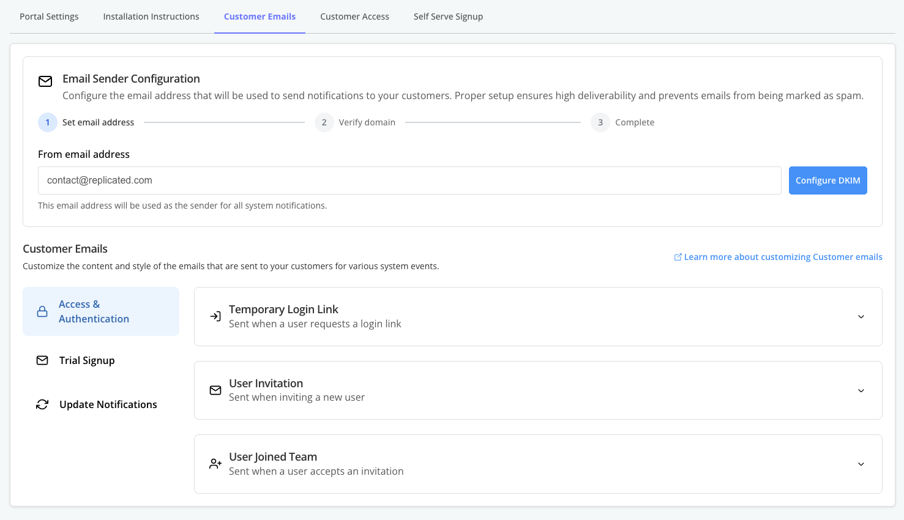
Task: Click the lock icon next to Access & Authentication
Action: [42, 311]
